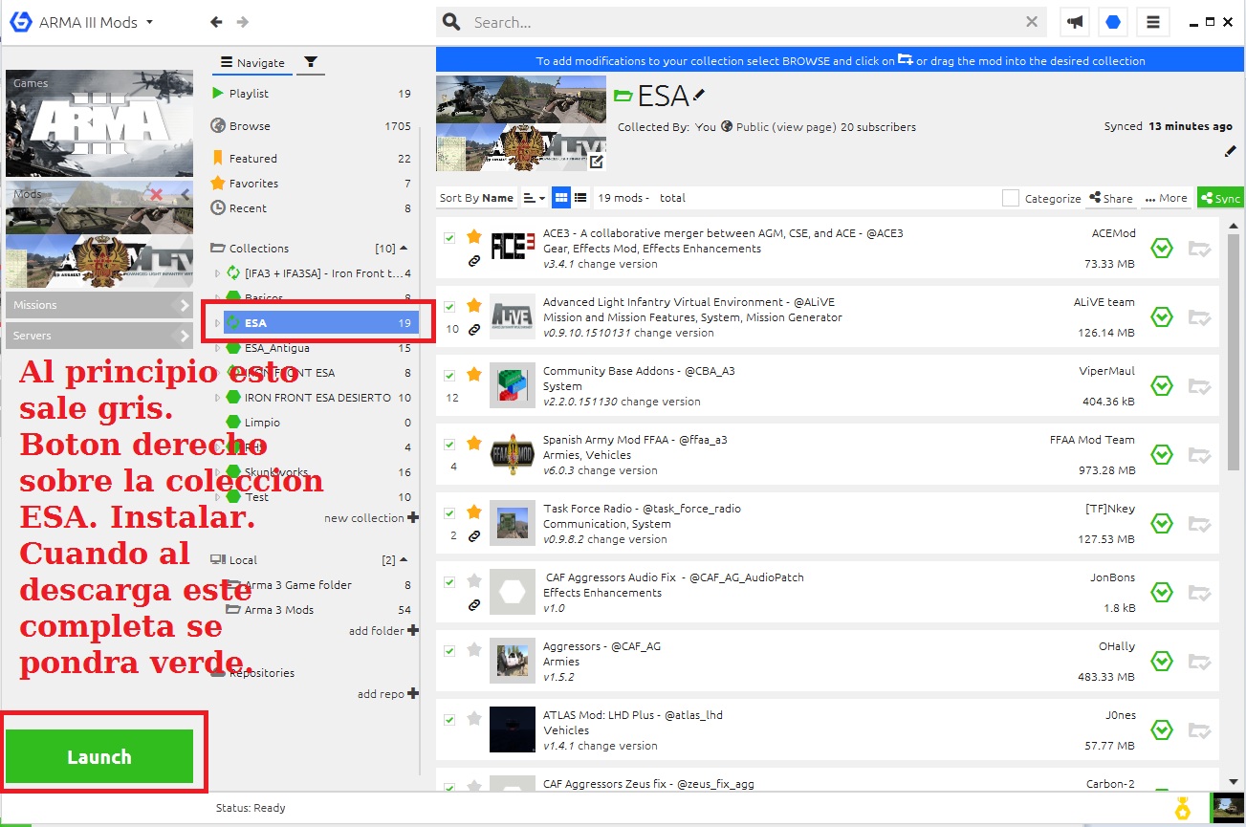Image resolution: width=1246 pixels, height=827 pixels.
Task: Click the green Launch button
Action: point(99,756)
